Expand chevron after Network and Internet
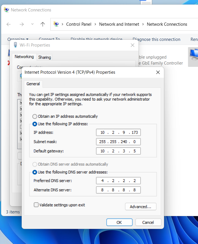Image resolution: width=198 pixels, height=244 pixels. (x=143, y=24)
